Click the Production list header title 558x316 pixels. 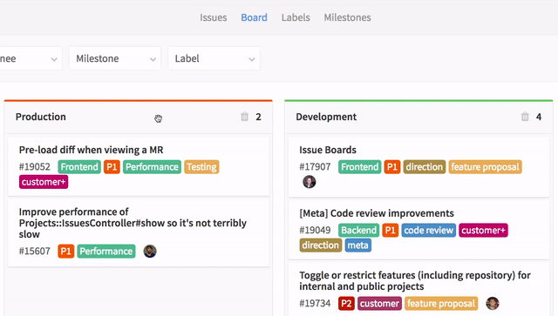point(41,117)
